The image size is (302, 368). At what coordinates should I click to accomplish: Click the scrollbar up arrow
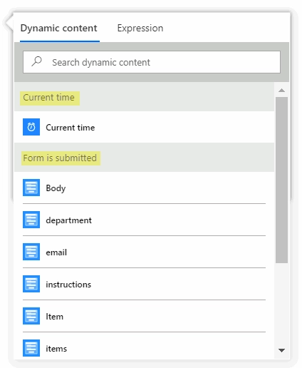click(282, 90)
